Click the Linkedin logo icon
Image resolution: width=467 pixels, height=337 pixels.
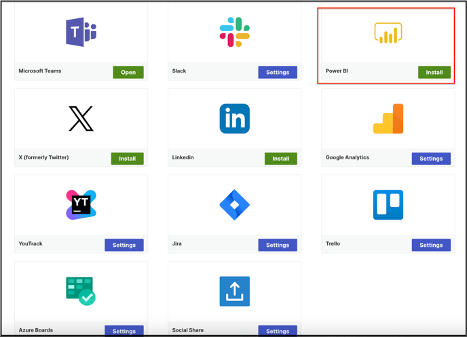235,119
